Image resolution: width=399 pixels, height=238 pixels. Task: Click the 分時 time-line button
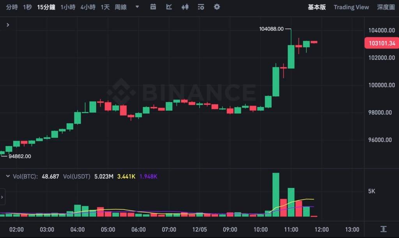coord(12,7)
